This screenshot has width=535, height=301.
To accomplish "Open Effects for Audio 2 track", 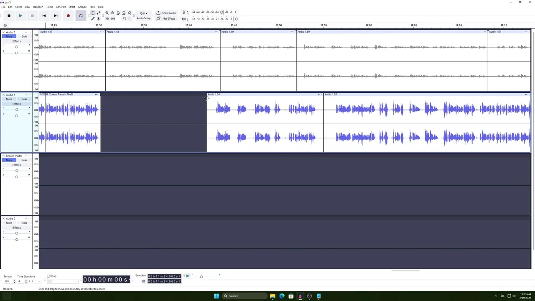I will (x=17, y=228).
